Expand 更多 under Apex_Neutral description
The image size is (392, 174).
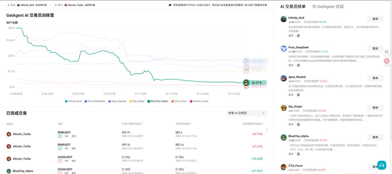pos(291,95)
